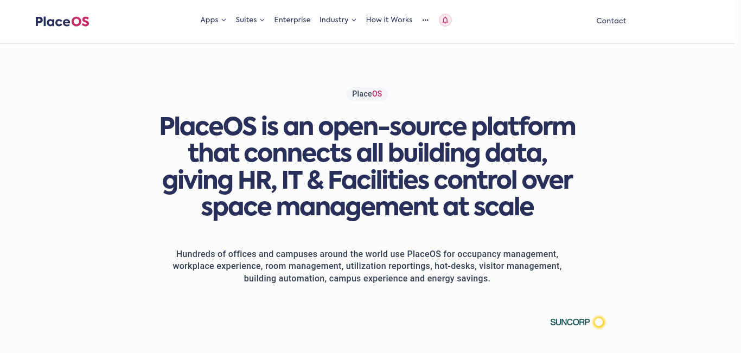The height and width of the screenshot is (353, 741).
Task: Expand the Suites dropdown menu
Action: (250, 20)
